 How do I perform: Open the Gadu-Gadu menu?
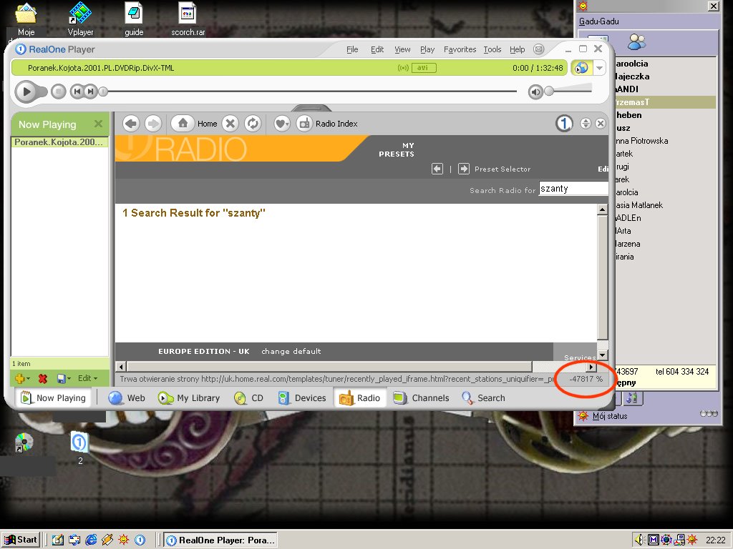click(x=599, y=21)
